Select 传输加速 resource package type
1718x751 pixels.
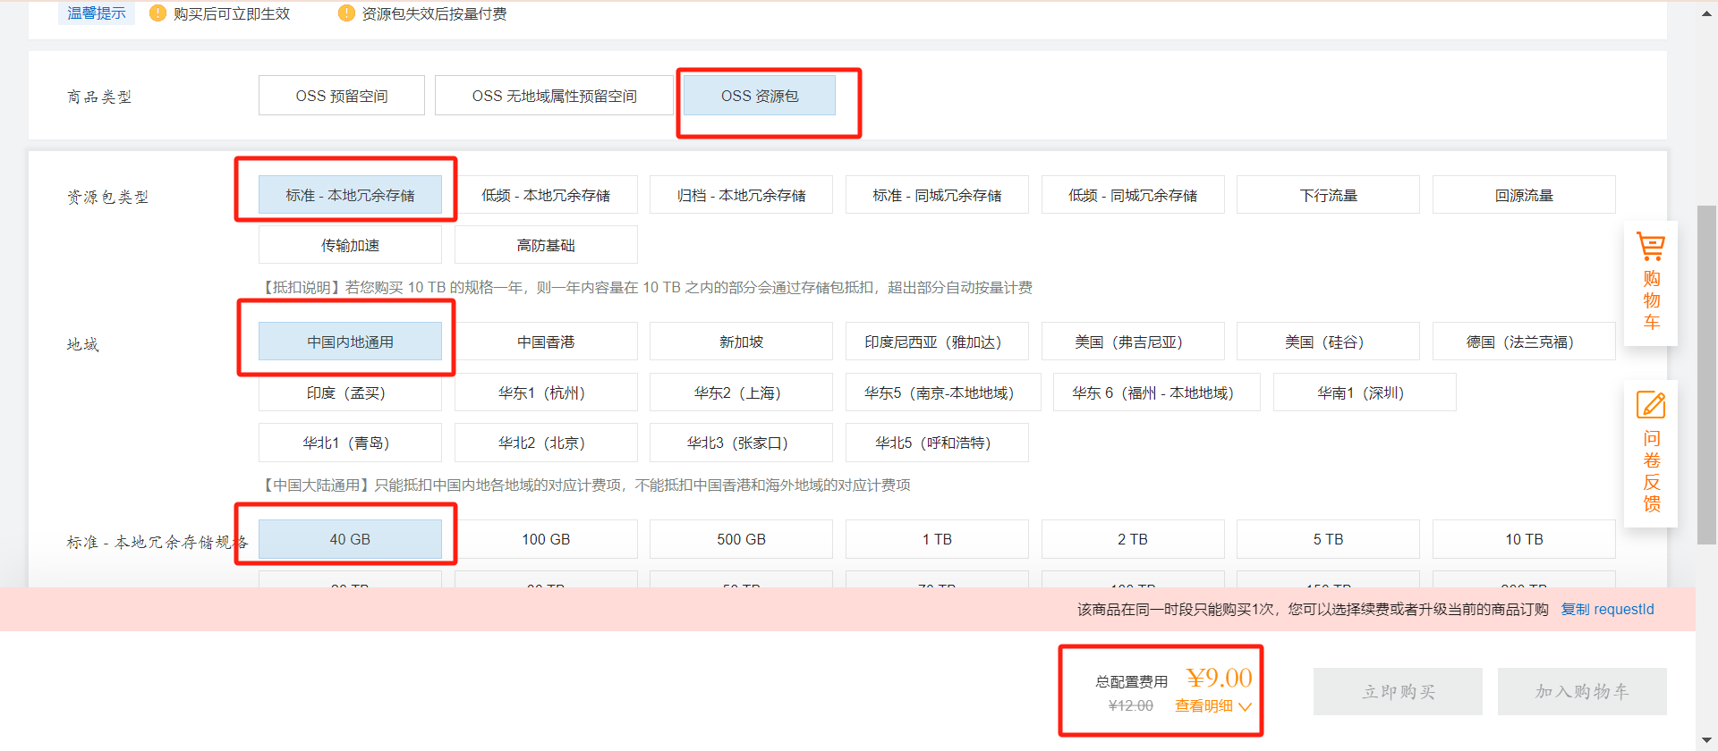350,245
